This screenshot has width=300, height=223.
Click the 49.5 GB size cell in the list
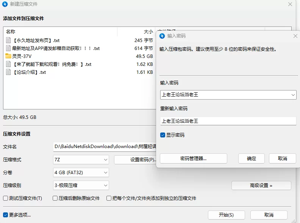144,56
